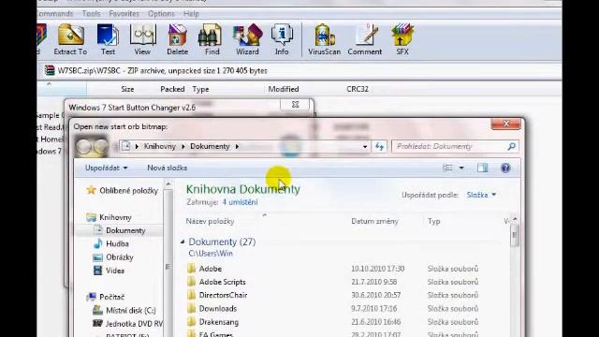Open the Commands menu in WinRAR
This screenshot has height=337, width=599.
click(55, 14)
